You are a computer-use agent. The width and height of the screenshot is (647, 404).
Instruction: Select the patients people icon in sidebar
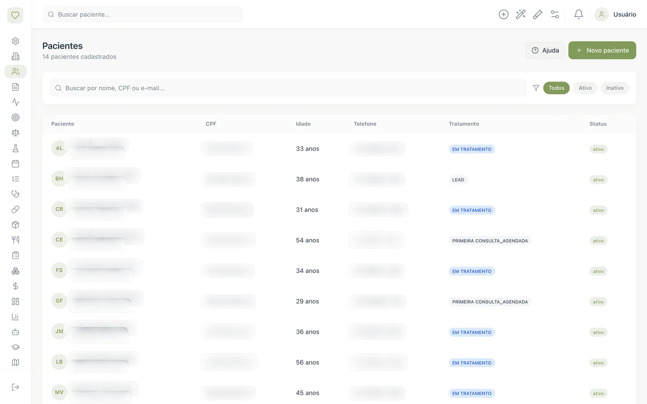tap(15, 72)
